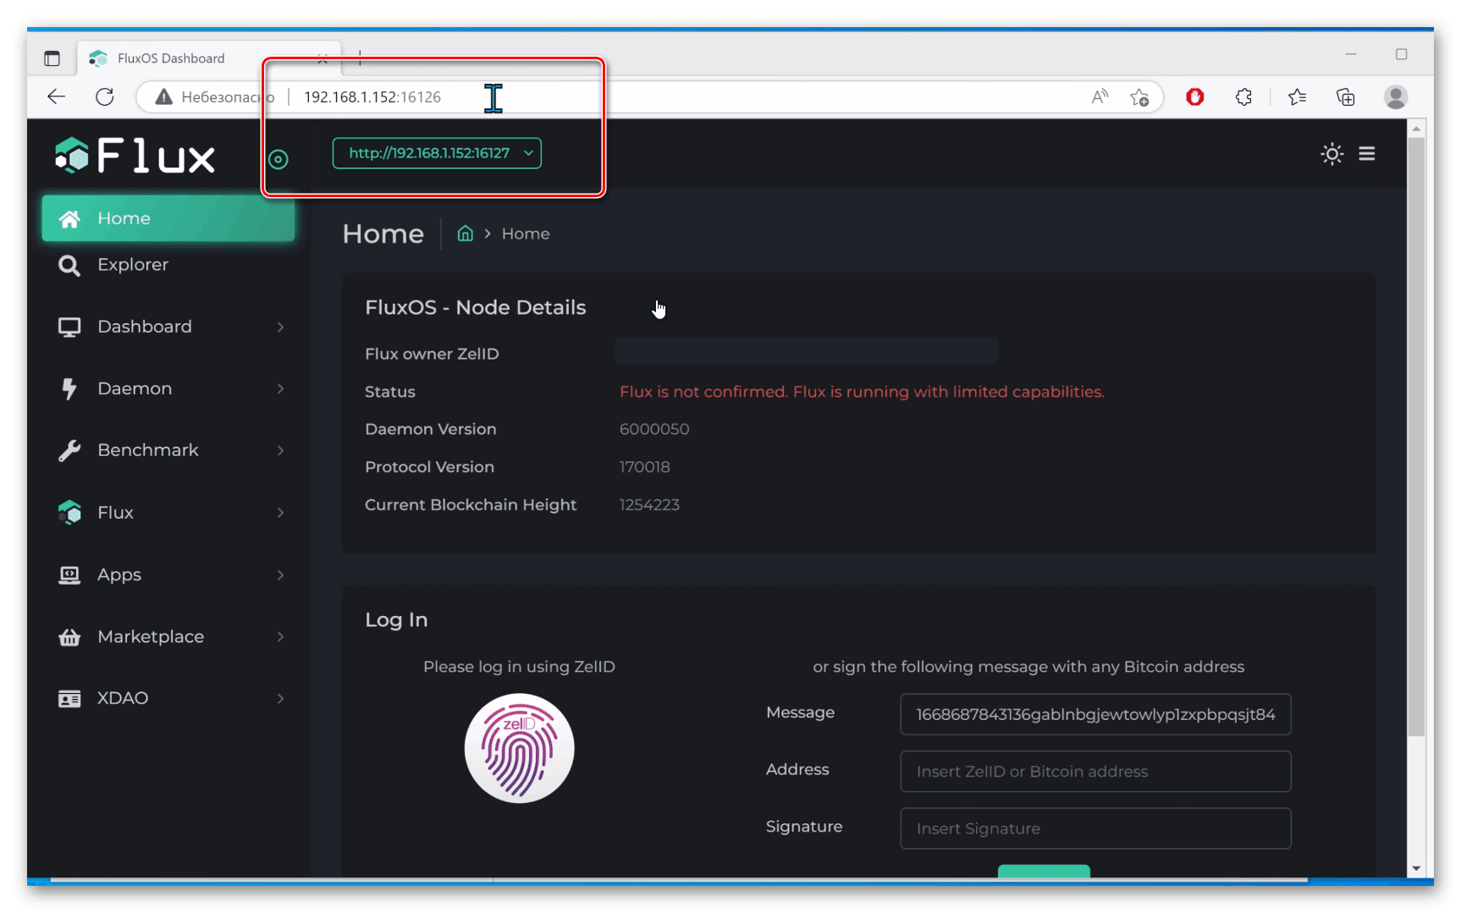Click the not-secure warning triangle icon
The width and height of the screenshot is (1461, 913).
tap(164, 97)
